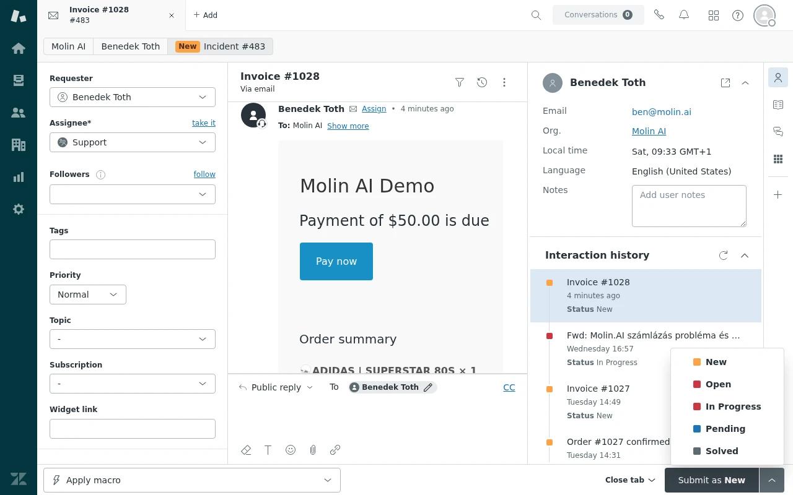The width and height of the screenshot is (793, 495).
Task: Click the search magnifier icon
Action: click(537, 15)
